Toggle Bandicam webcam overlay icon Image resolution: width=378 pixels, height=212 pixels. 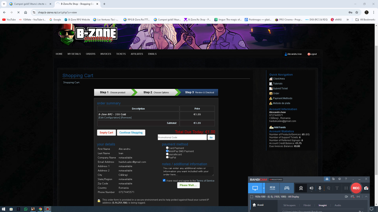click(x=301, y=188)
